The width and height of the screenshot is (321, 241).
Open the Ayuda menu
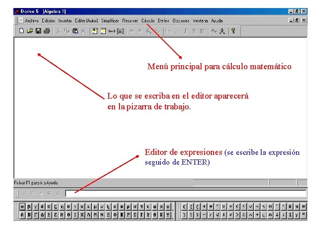217,21
